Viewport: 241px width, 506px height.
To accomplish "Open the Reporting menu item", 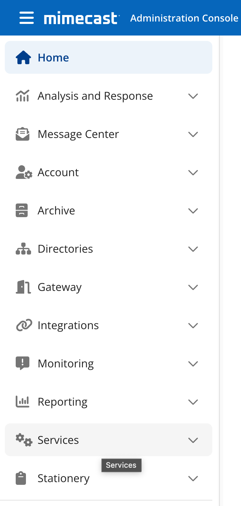I will [109, 402].
